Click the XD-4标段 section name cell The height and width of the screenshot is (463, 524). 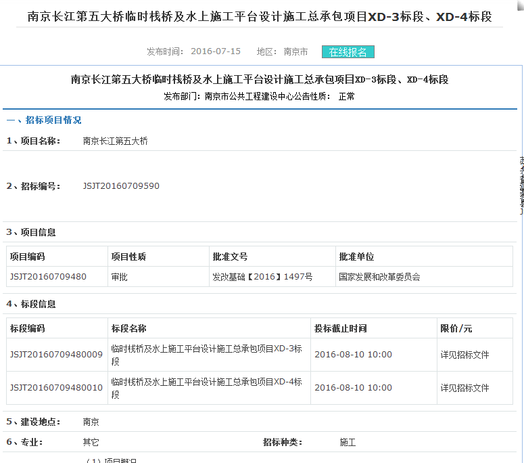click(206, 388)
